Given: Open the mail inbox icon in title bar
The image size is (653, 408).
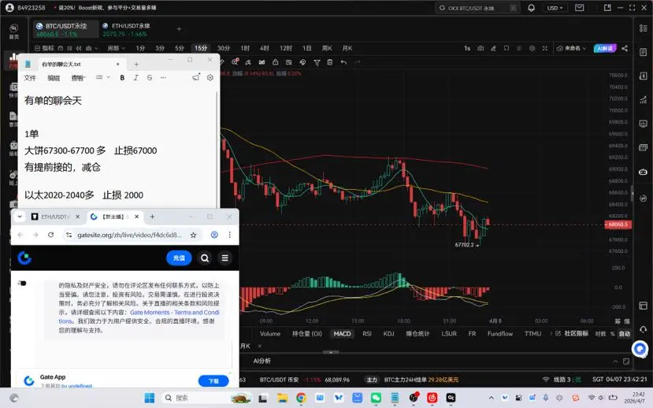Looking at the screenshot, I should (579, 8).
